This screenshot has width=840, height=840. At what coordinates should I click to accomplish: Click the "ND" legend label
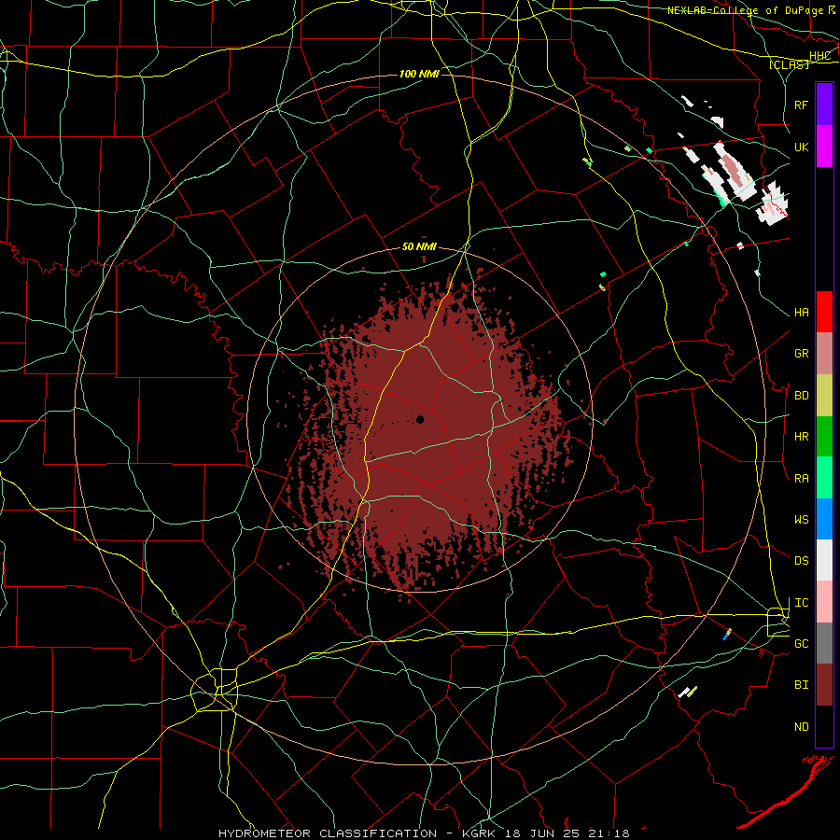click(801, 727)
